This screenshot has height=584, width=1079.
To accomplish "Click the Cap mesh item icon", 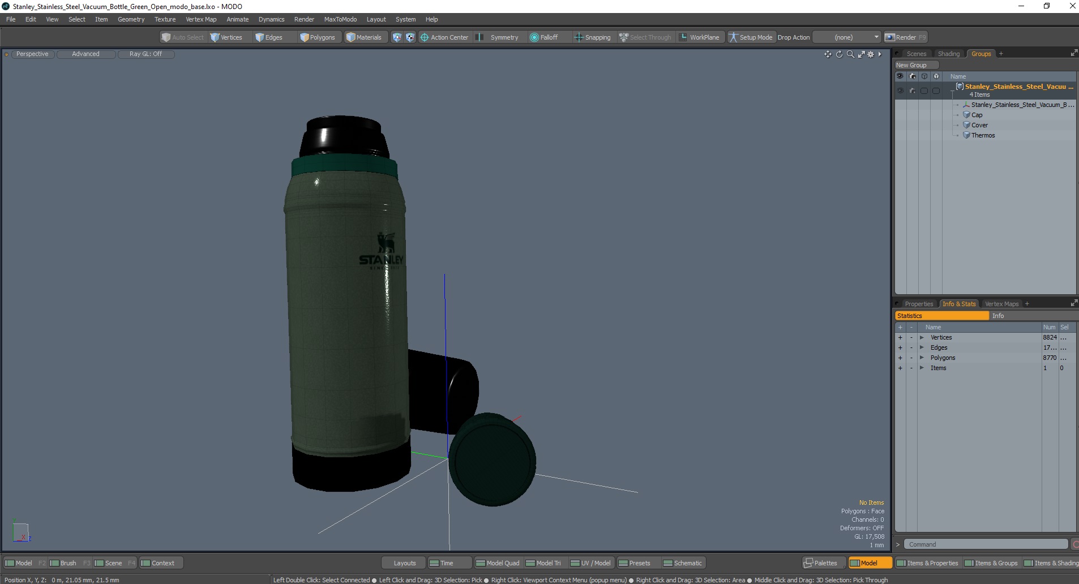I will click(966, 115).
